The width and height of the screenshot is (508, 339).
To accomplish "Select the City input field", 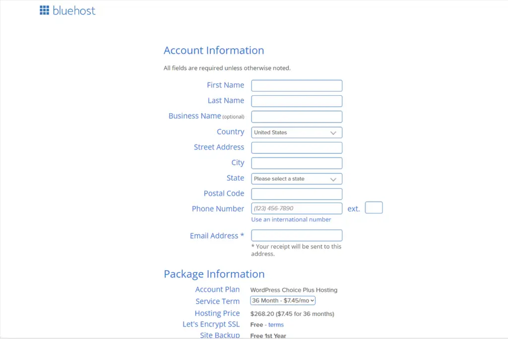I will [297, 163].
